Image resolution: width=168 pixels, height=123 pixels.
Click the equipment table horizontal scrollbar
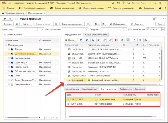104,84
